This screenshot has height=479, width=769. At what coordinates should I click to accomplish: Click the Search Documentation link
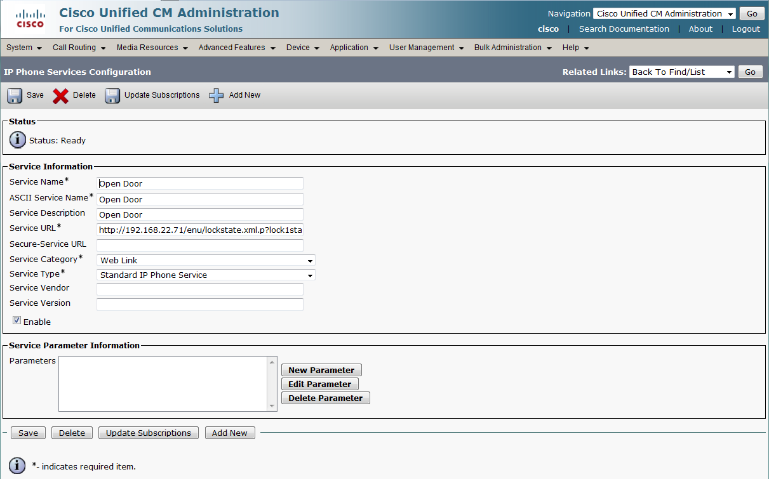click(624, 29)
